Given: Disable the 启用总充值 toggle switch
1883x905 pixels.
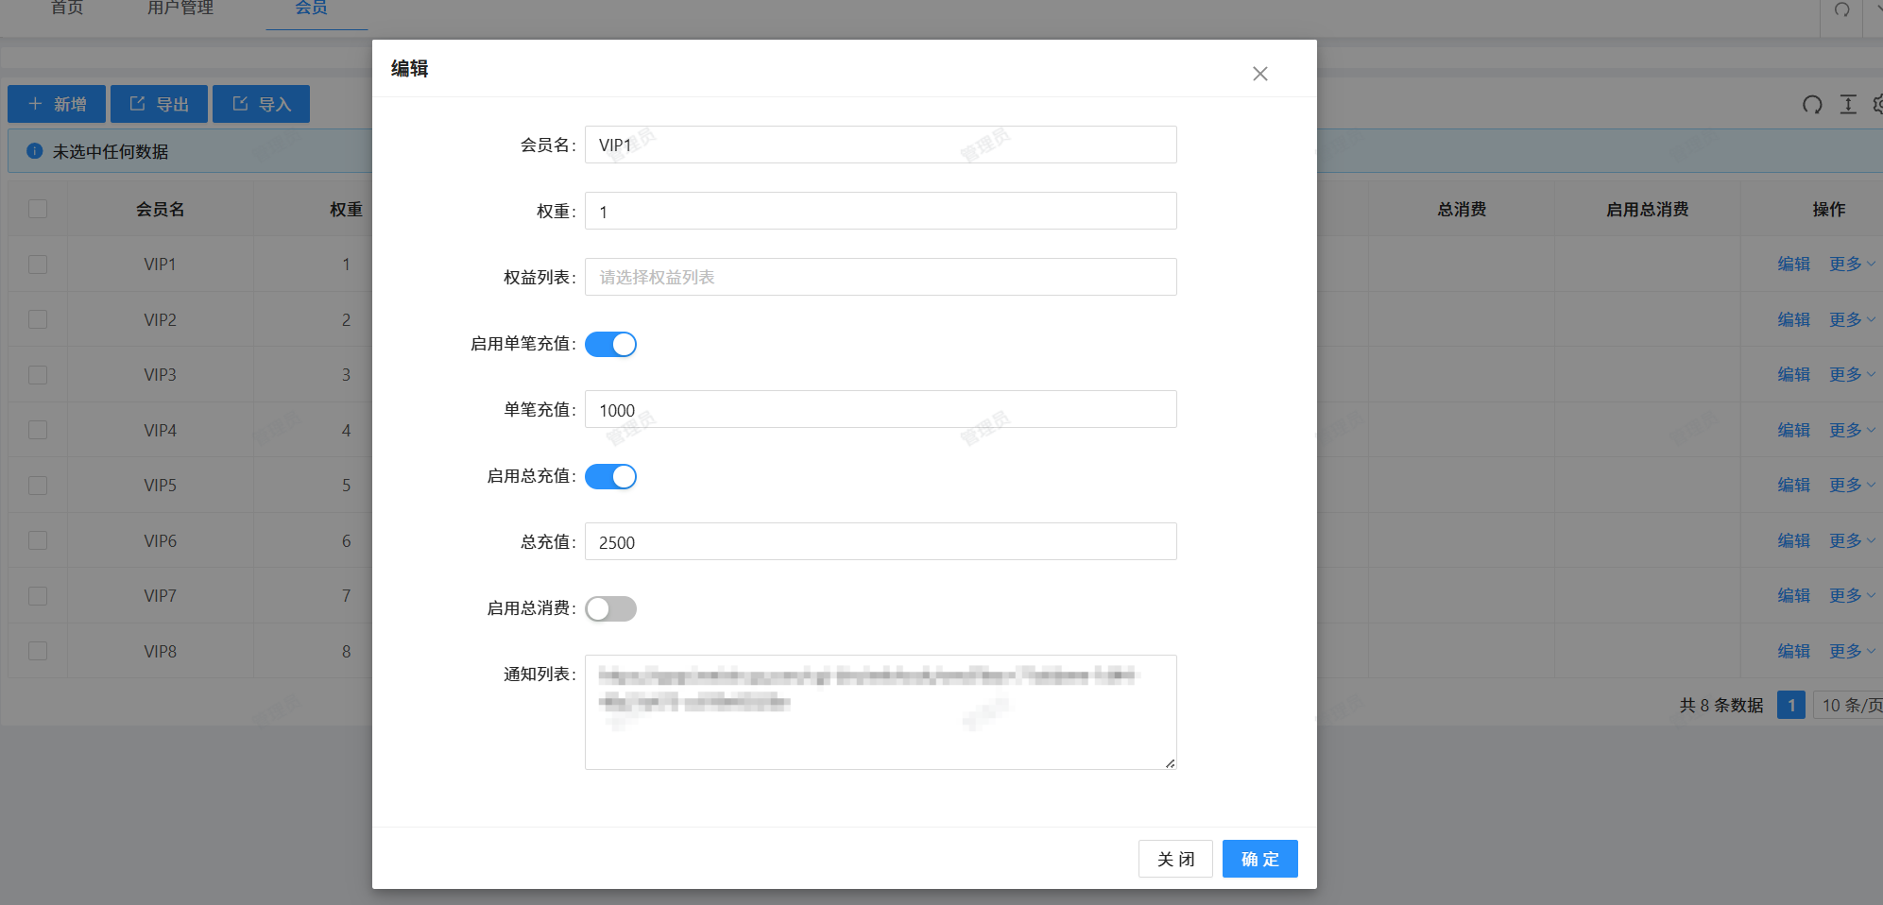Looking at the screenshot, I should click(610, 476).
